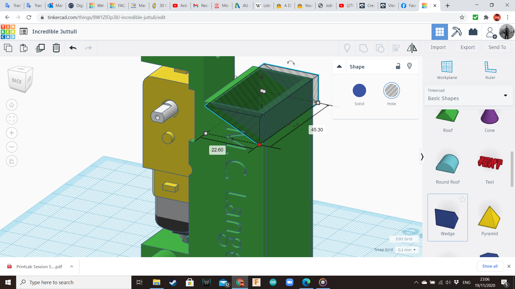Click the Duplicate and repeat icon
Image resolution: width=515 pixels, height=289 pixels.
click(x=40, y=48)
